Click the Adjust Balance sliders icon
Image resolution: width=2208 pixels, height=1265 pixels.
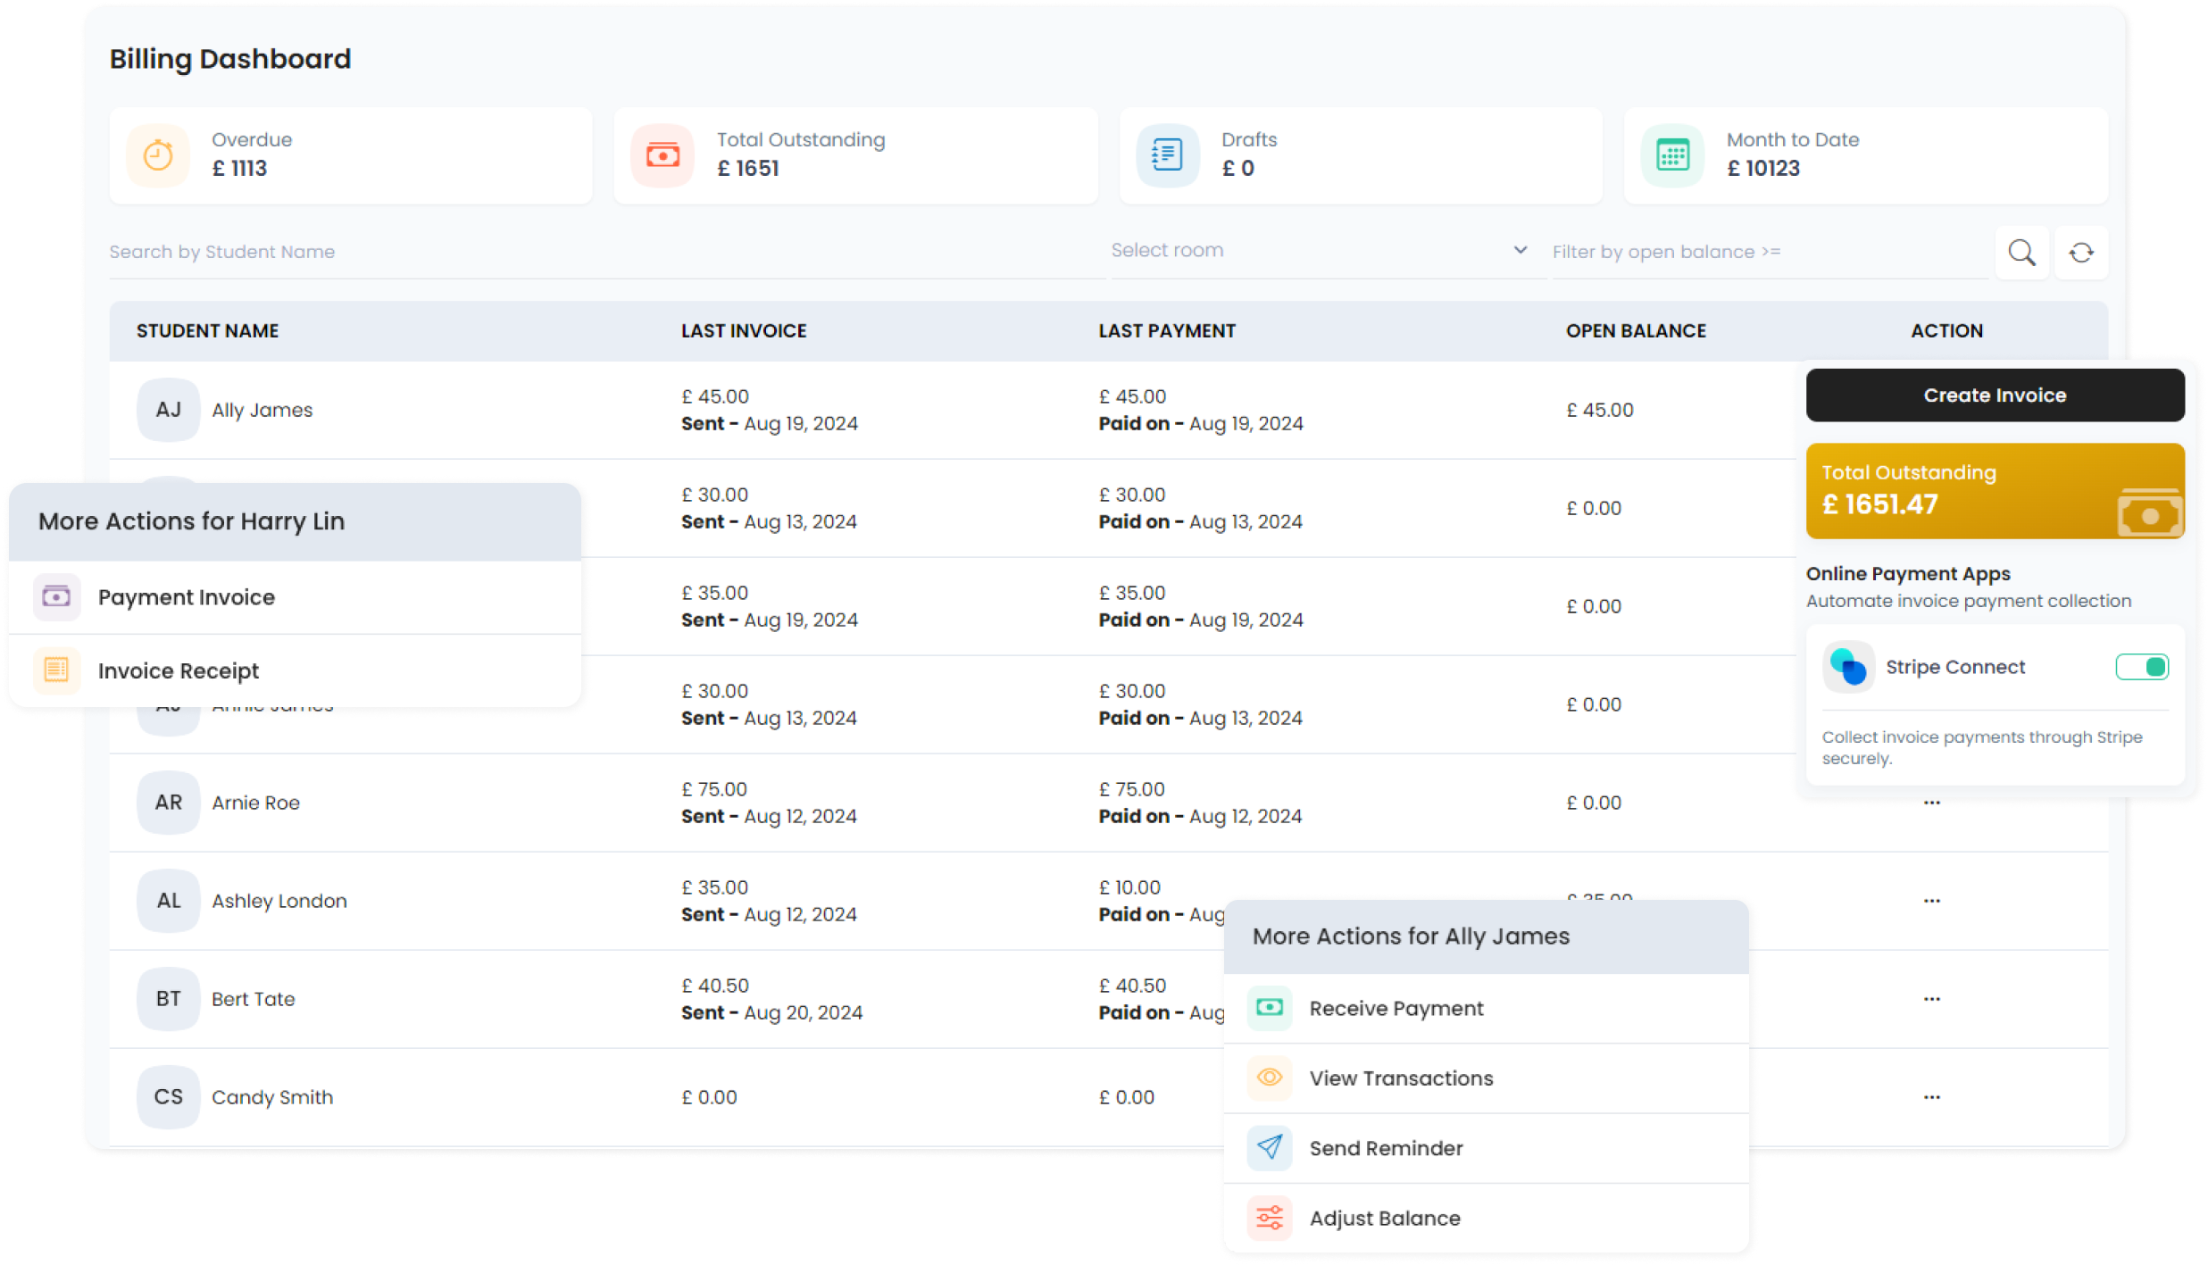[x=1269, y=1217]
